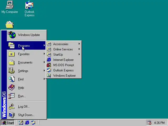Open the Outlook Express desktop shortcut icon

click(29, 5)
